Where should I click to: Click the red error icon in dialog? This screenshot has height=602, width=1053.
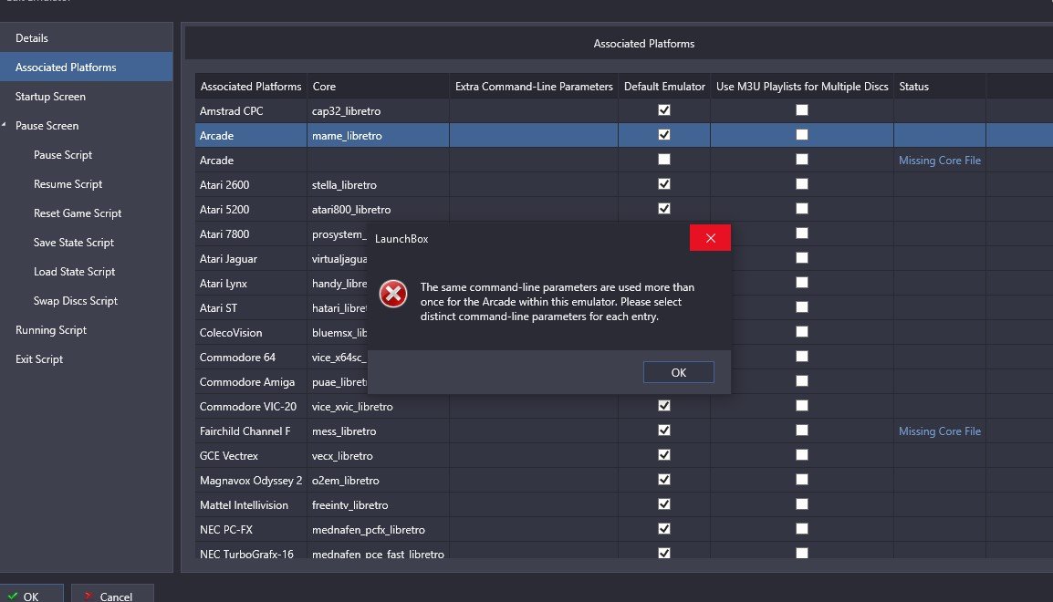393,294
